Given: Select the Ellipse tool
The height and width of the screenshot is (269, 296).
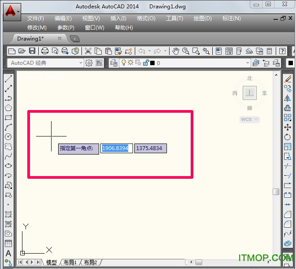Looking at the screenshot, I should pyautogui.click(x=8, y=166).
